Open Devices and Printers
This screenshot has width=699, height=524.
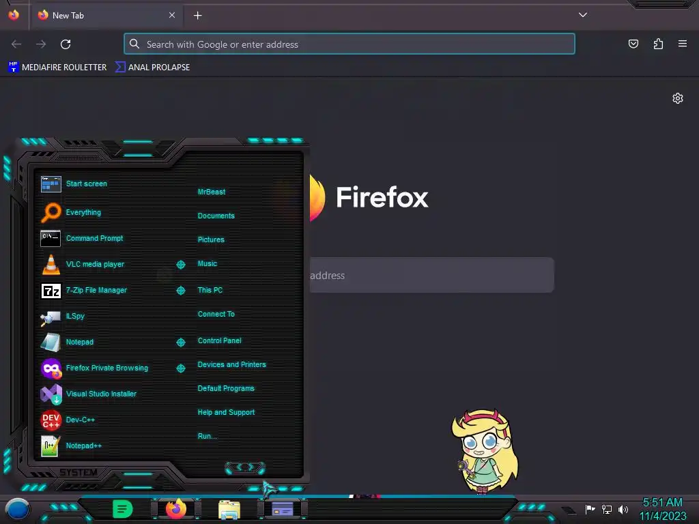point(231,364)
